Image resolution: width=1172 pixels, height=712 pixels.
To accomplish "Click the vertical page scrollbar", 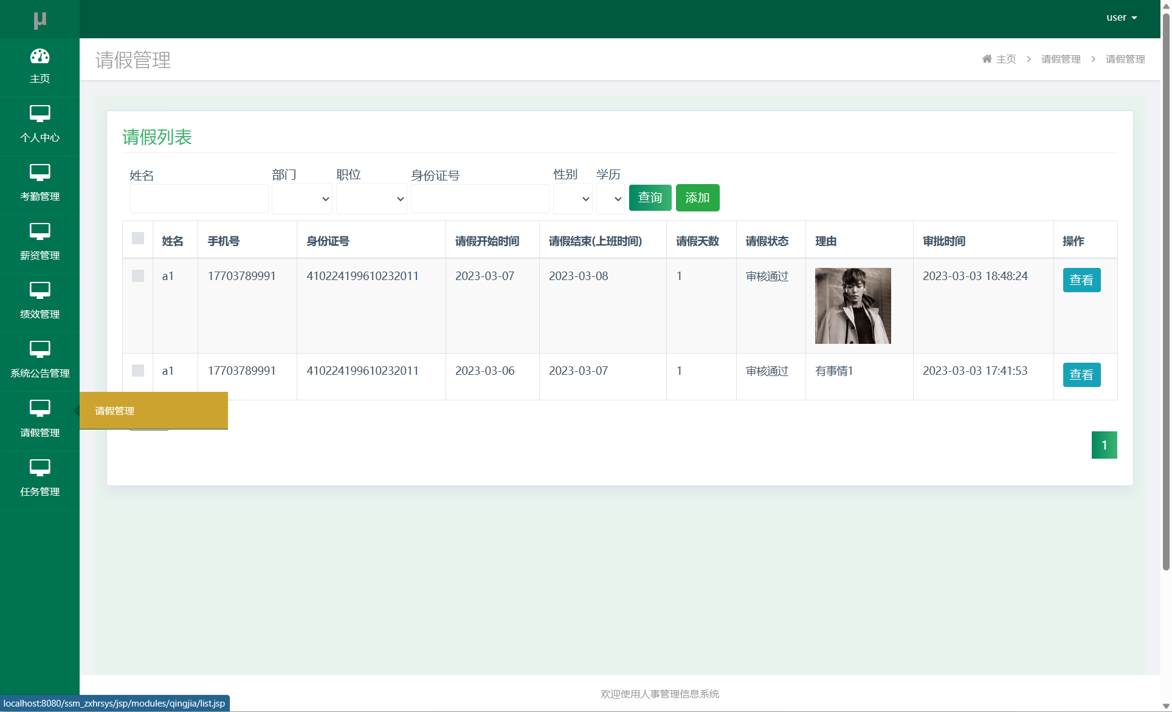I will pyautogui.click(x=1165, y=292).
